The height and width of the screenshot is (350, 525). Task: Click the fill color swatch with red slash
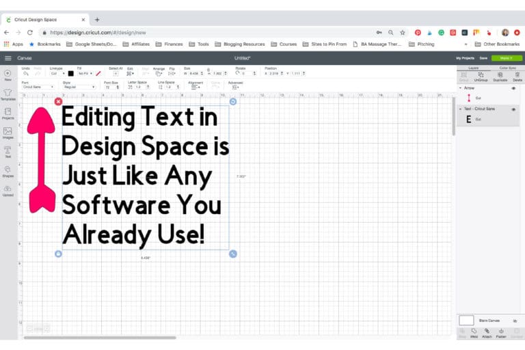98,74
